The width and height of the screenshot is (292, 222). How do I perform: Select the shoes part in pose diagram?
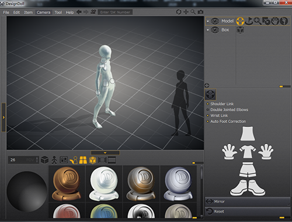(x=248, y=187)
